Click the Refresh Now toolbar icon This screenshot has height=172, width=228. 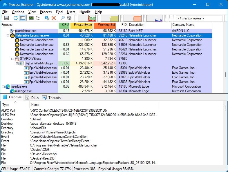tap(16, 18)
